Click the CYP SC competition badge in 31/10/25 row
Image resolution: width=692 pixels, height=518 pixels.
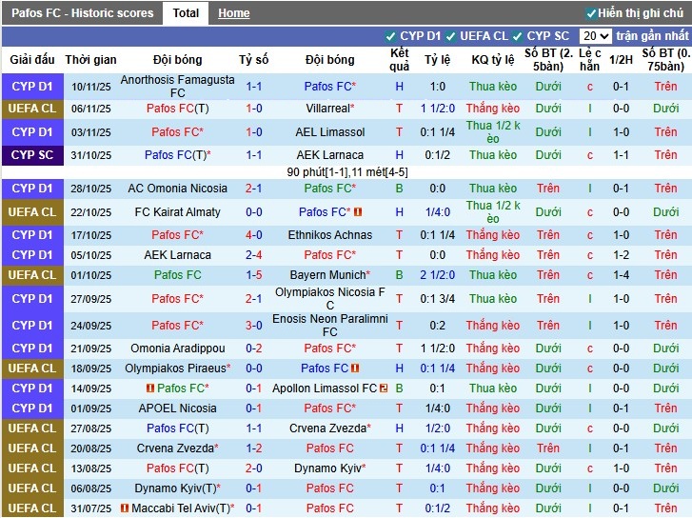[32, 155]
